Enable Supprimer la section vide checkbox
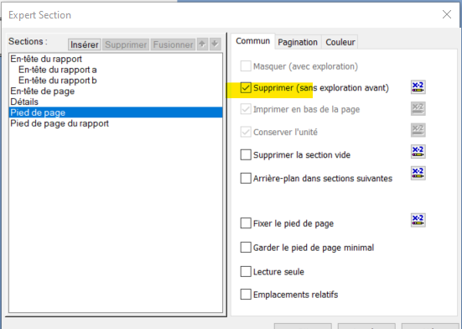The width and height of the screenshot is (462, 329). [246, 154]
